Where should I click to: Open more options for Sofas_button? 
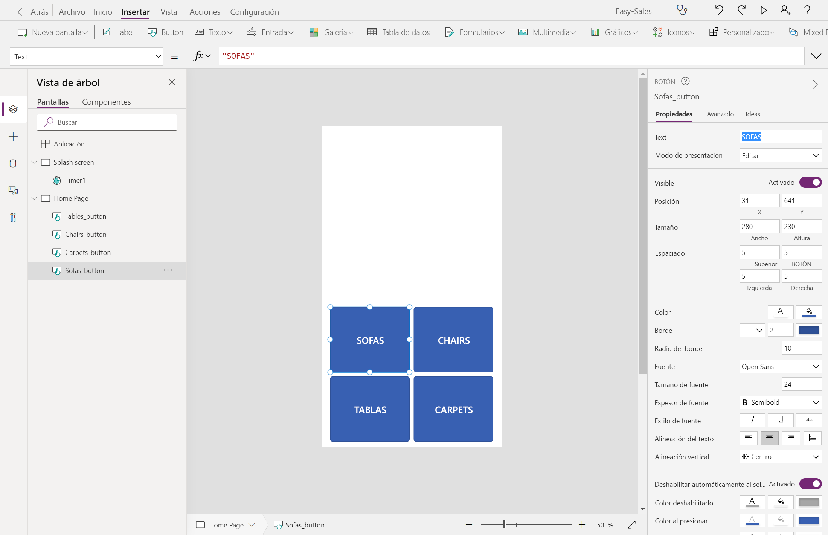pos(168,270)
